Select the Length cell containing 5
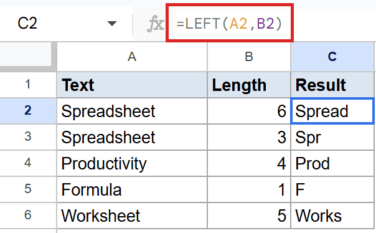Image resolution: width=376 pixels, height=233 pixels. point(249,216)
